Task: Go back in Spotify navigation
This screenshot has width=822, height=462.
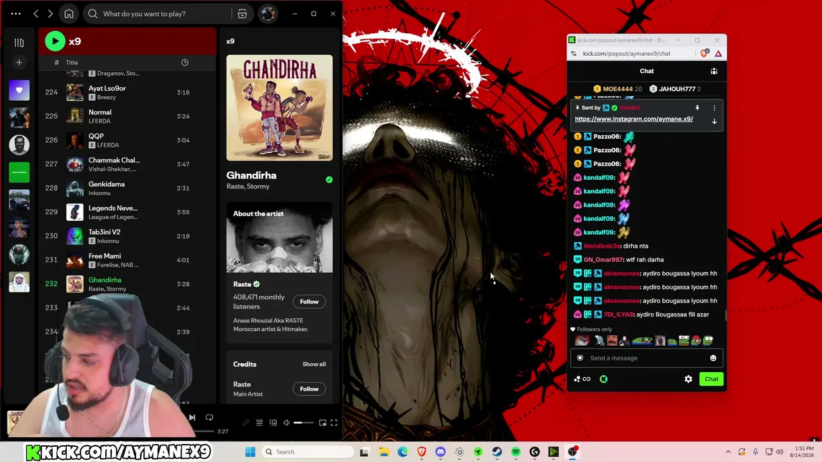Action: (36, 13)
